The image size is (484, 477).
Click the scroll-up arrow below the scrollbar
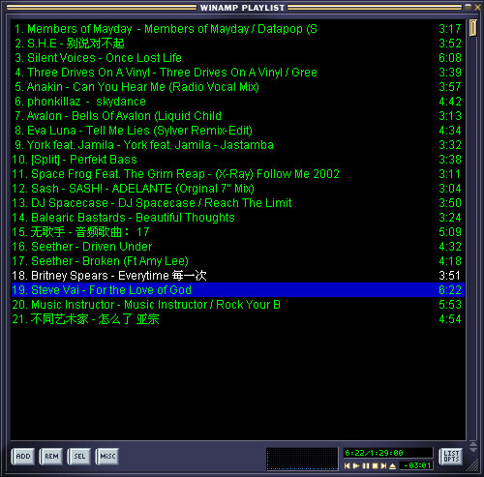tap(473, 444)
